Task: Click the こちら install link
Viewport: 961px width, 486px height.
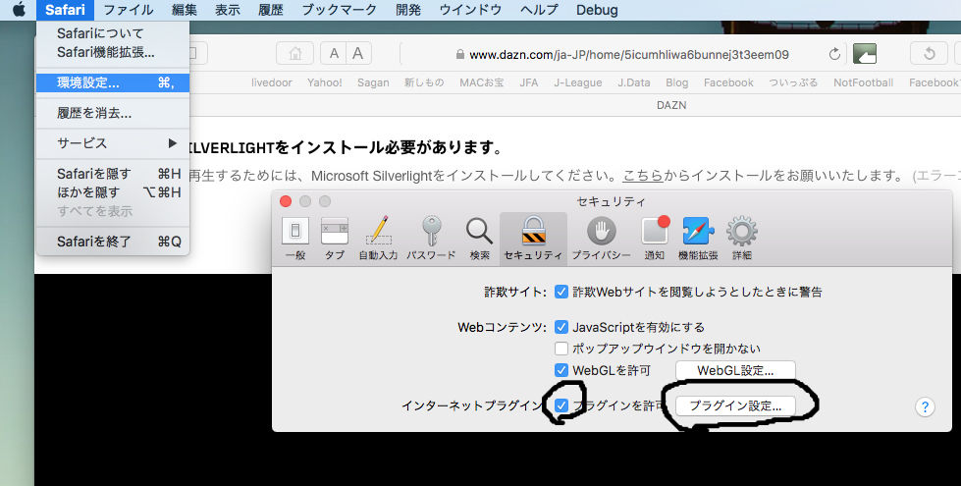Action: (643, 176)
